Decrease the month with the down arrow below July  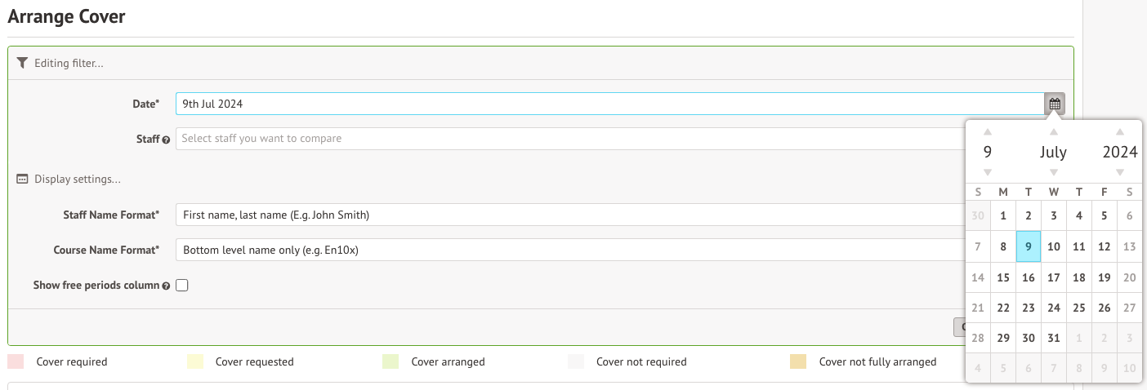[x=1054, y=172]
